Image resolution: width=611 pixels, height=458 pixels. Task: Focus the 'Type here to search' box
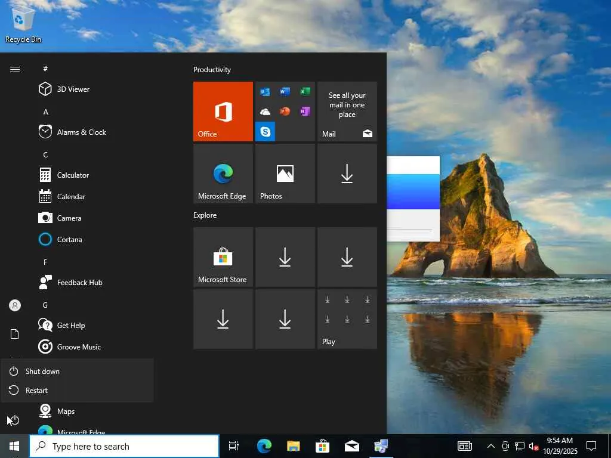point(124,446)
